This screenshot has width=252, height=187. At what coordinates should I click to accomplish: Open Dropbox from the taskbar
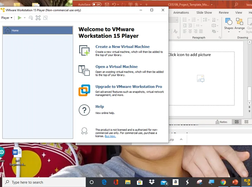pos(152,182)
